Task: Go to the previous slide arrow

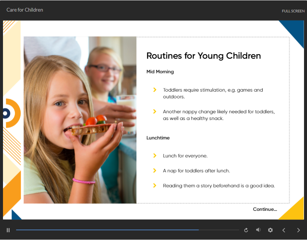Action: pyautogui.click(x=284, y=230)
